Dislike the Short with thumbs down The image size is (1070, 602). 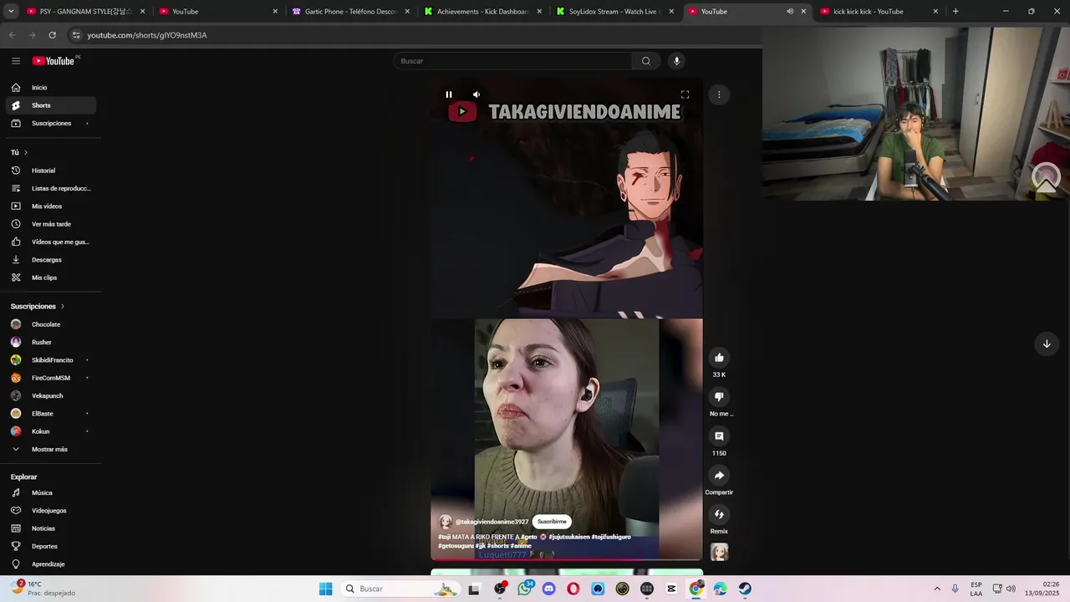tap(719, 397)
